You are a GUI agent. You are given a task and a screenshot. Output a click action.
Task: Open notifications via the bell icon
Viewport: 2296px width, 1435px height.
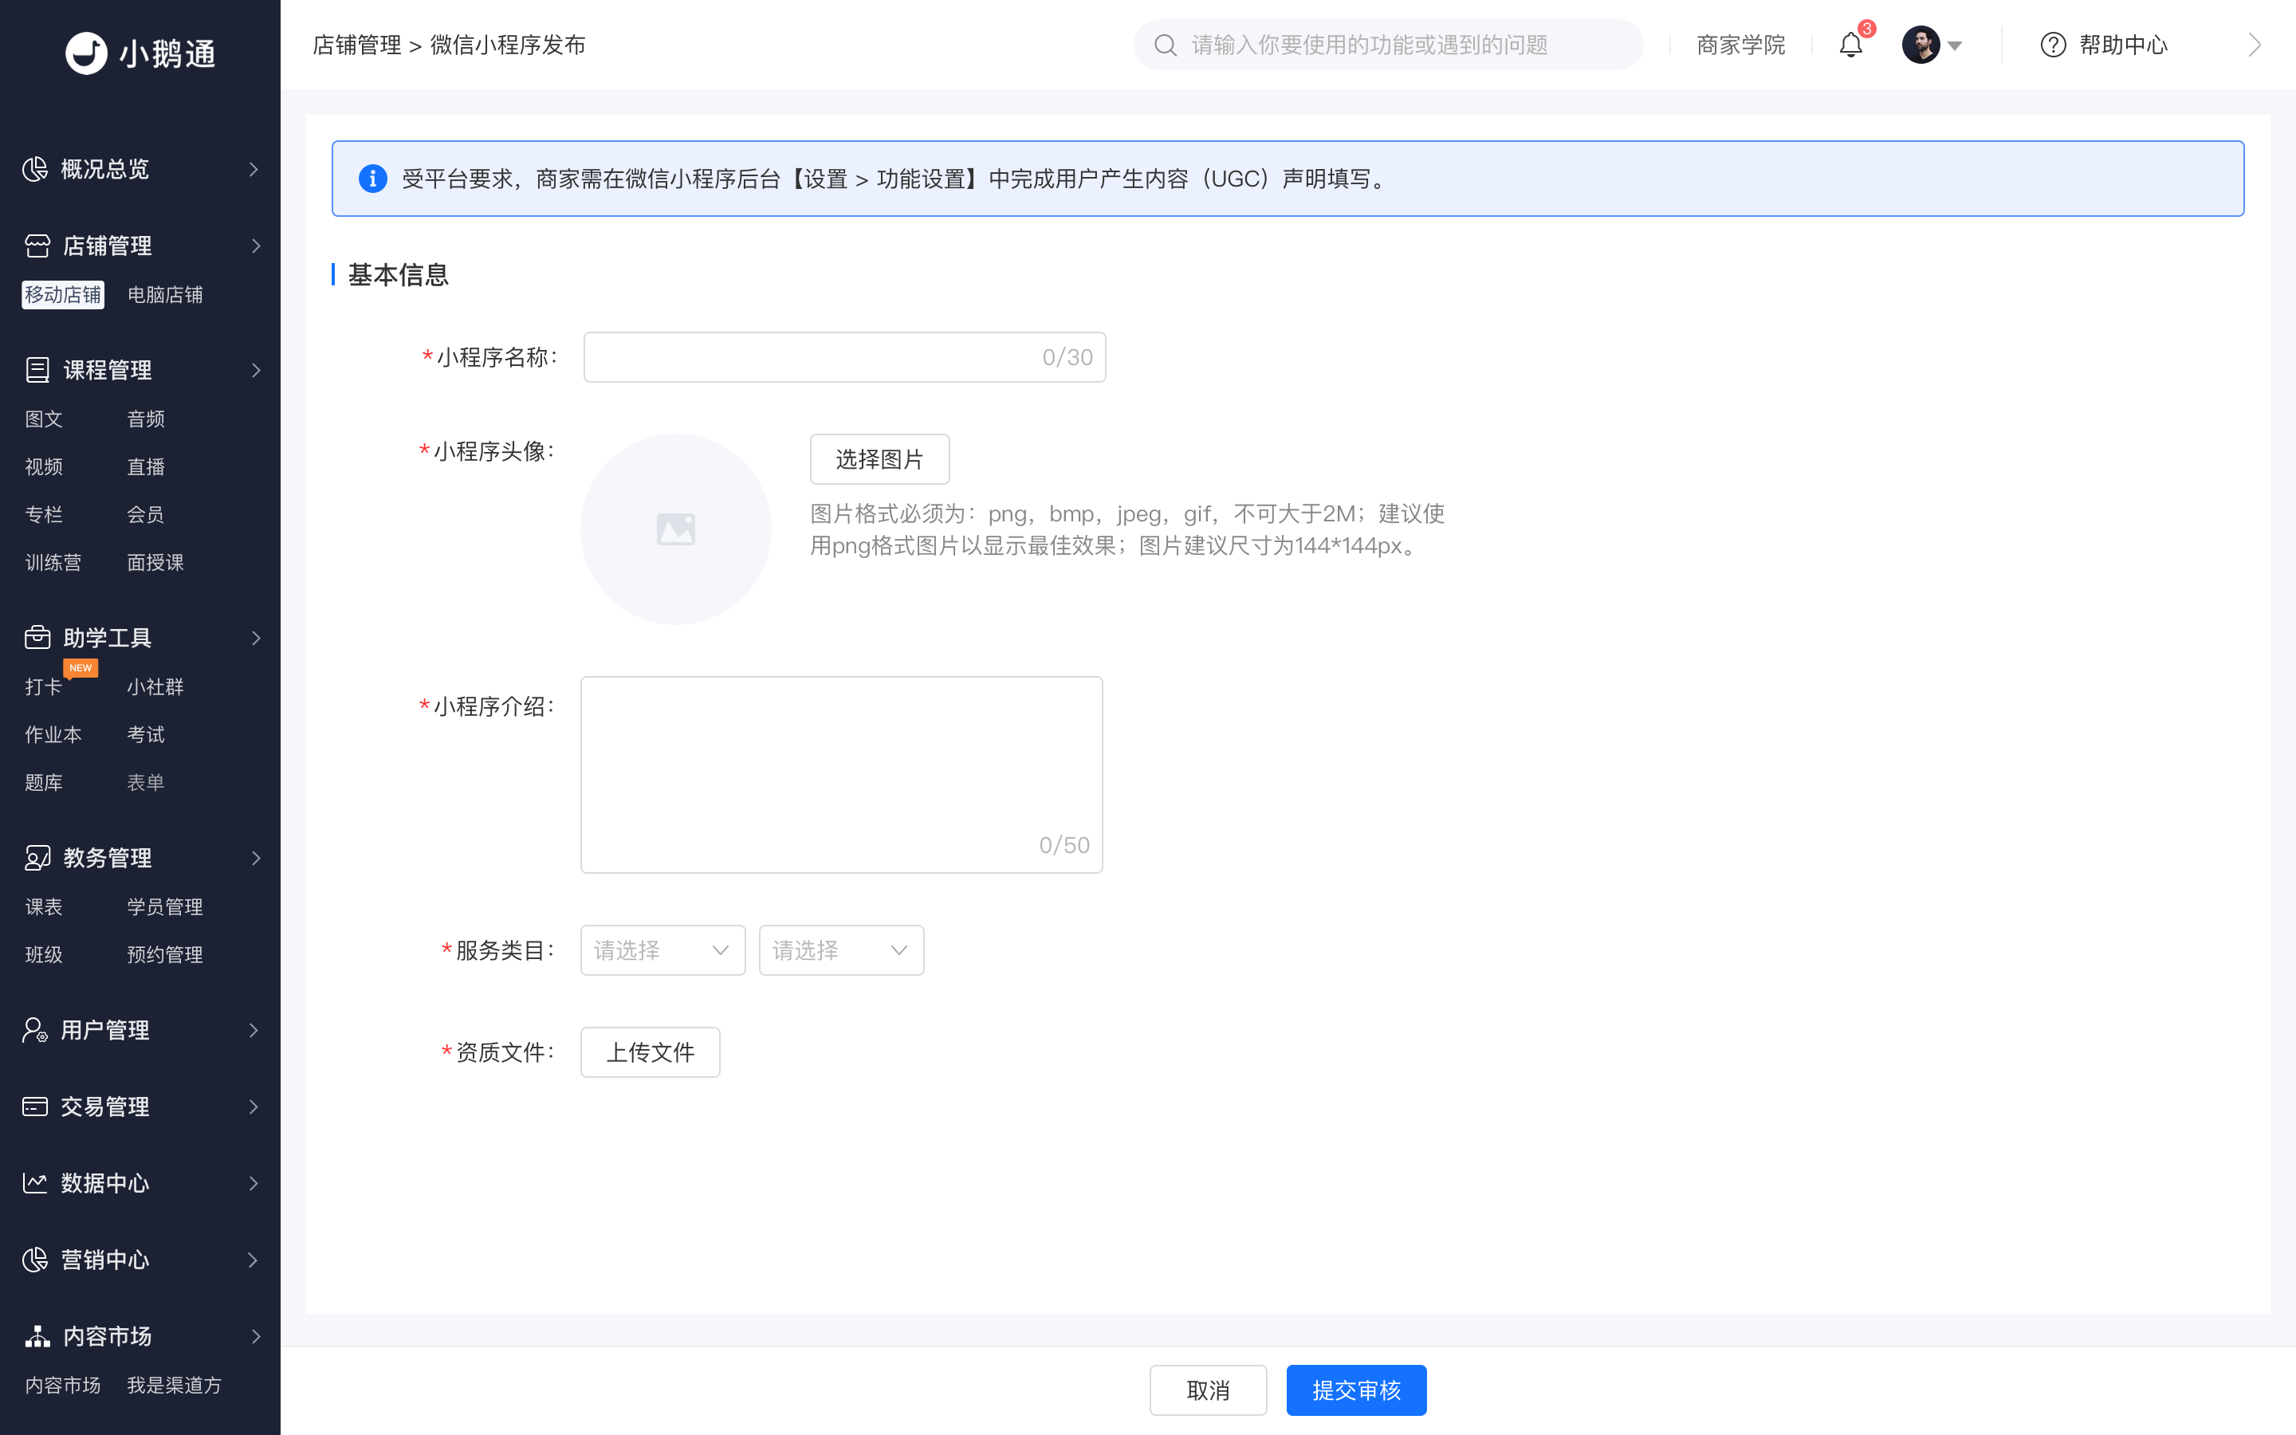pos(1850,45)
